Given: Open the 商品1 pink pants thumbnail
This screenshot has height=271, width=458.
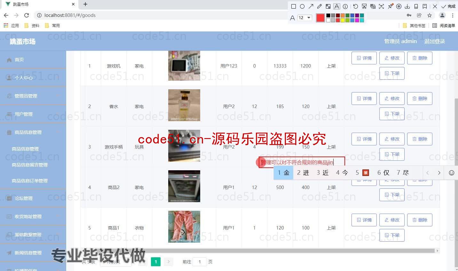Looking at the screenshot, I should pyautogui.click(x=184, y=227).
